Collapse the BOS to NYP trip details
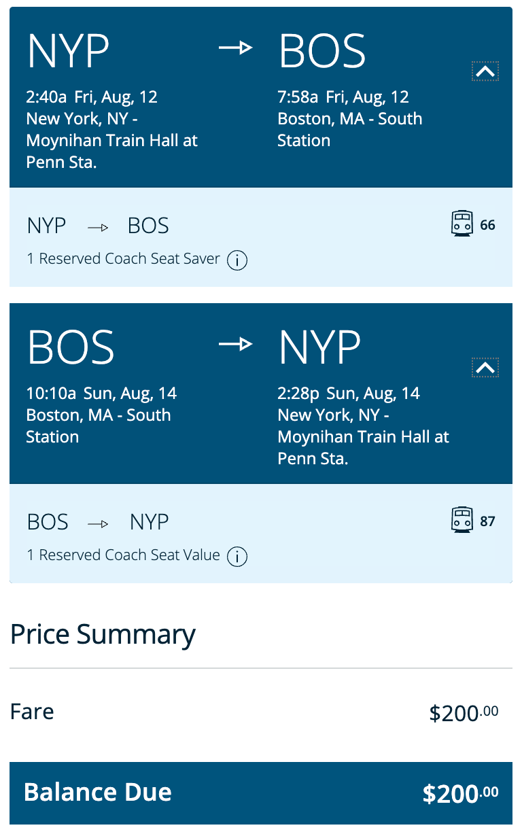Screen dimensions: 522x832 point(485,368)
